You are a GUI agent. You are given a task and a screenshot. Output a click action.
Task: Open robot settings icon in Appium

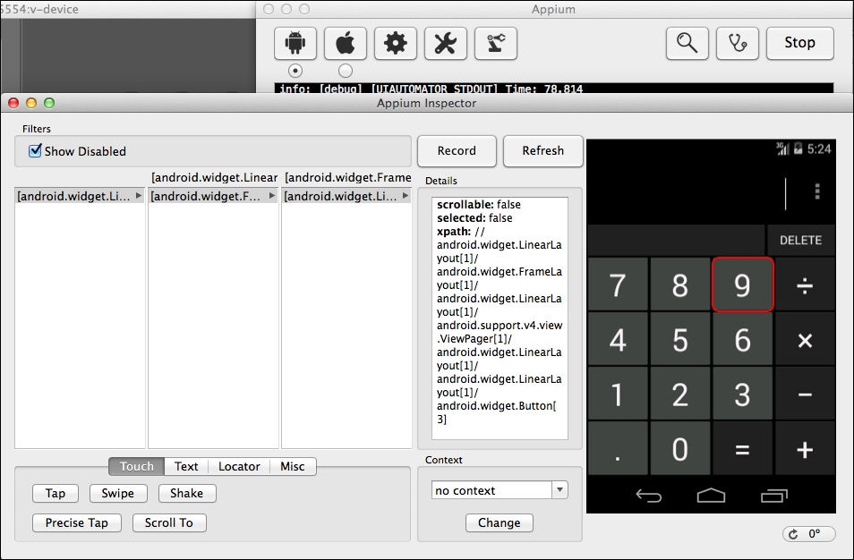(496, 43)
